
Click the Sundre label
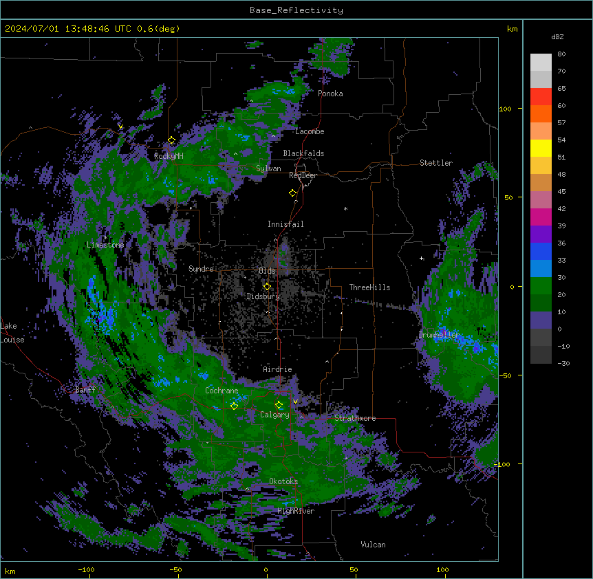201,269
